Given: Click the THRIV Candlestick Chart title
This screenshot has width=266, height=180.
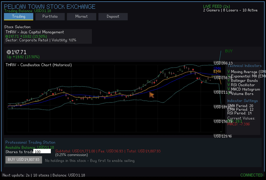Looking at the screenshot, I should pos(39,65).
